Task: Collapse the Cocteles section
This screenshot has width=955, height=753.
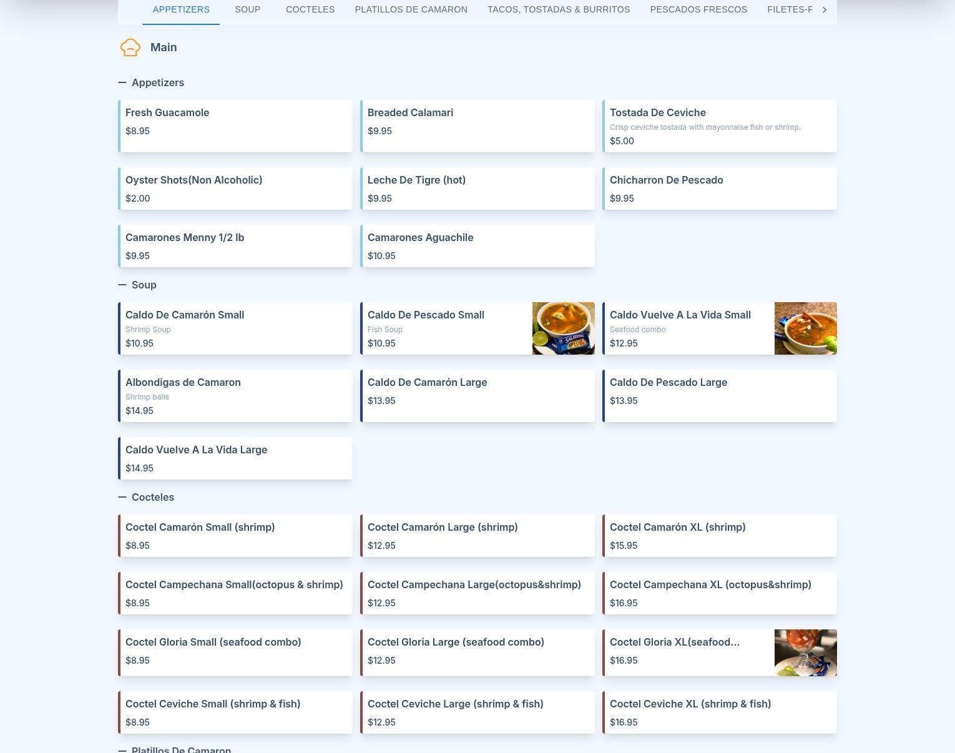Action: [x=122, y=497]
